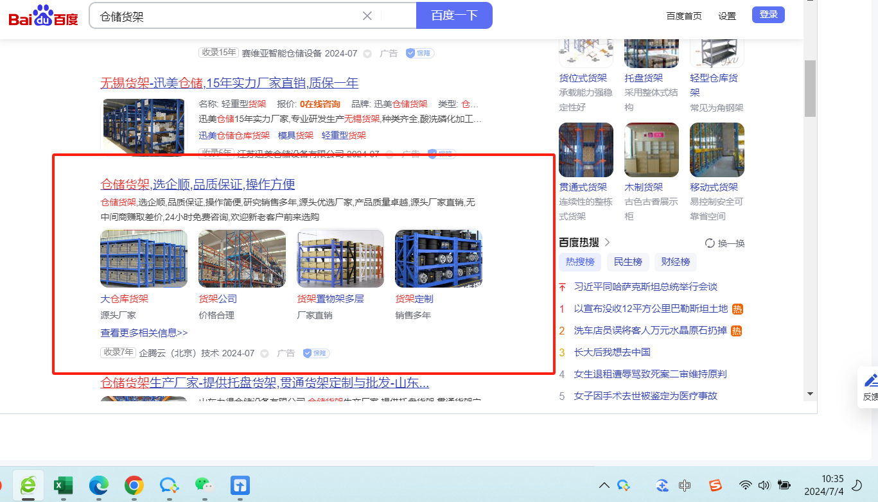Clear the search box with the X icon
878x502 pixels.
pos(367,15)
